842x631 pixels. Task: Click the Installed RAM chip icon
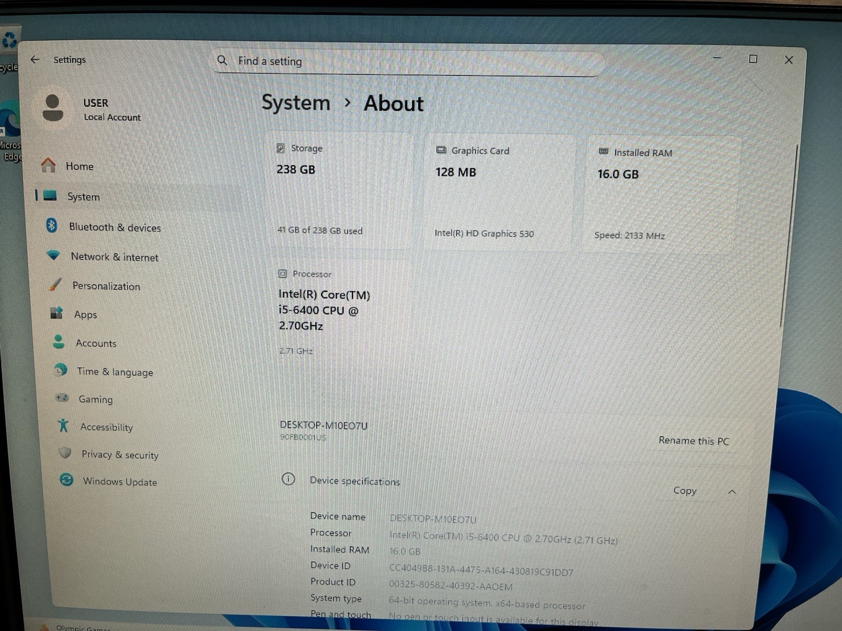604,152
